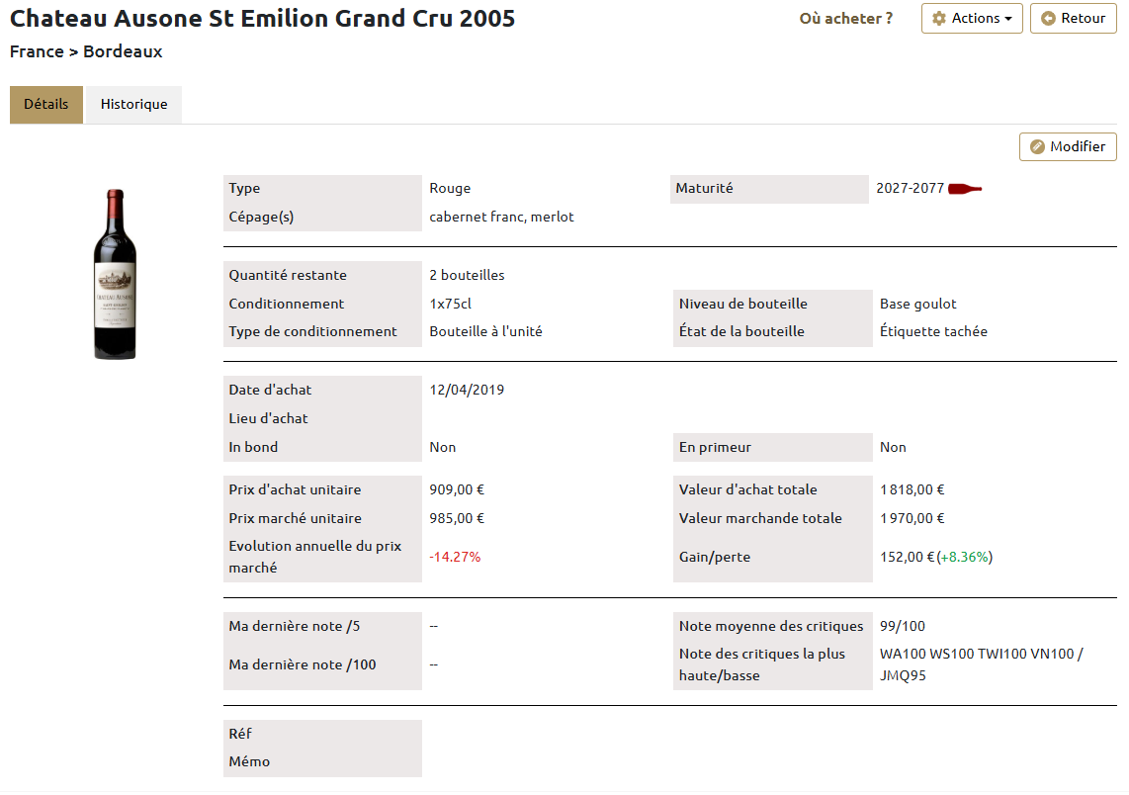Open the Où acheter ? link
Image resolution: width=1129 pixels, height=795 pixels.
point(846,19)
